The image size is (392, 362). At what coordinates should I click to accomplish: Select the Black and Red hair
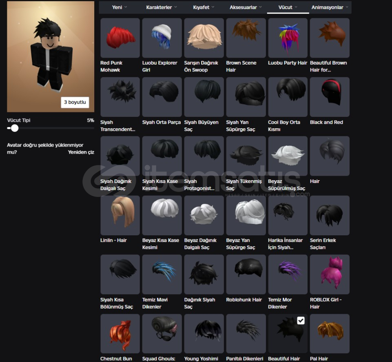tap(330, 97)
